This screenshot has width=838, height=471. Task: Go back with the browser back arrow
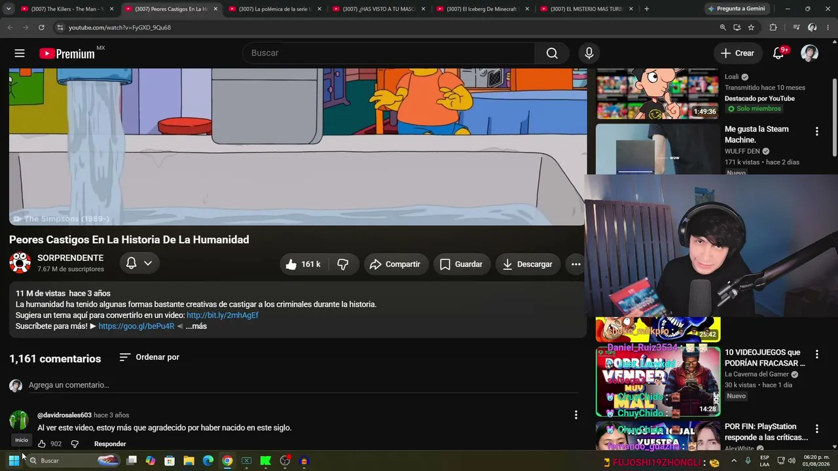(10, 27)
